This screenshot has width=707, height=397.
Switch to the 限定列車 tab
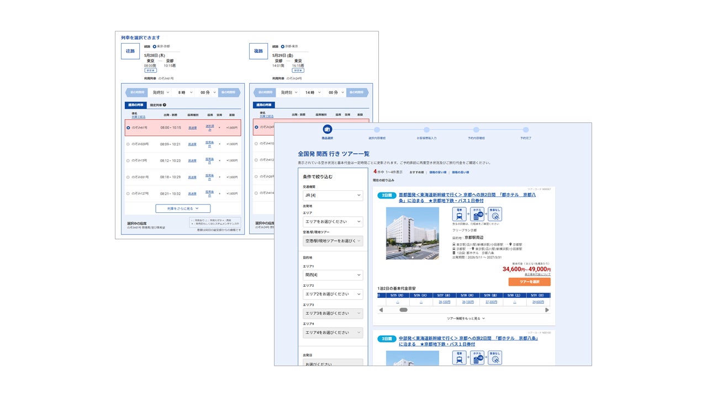[x=156, y=105]
